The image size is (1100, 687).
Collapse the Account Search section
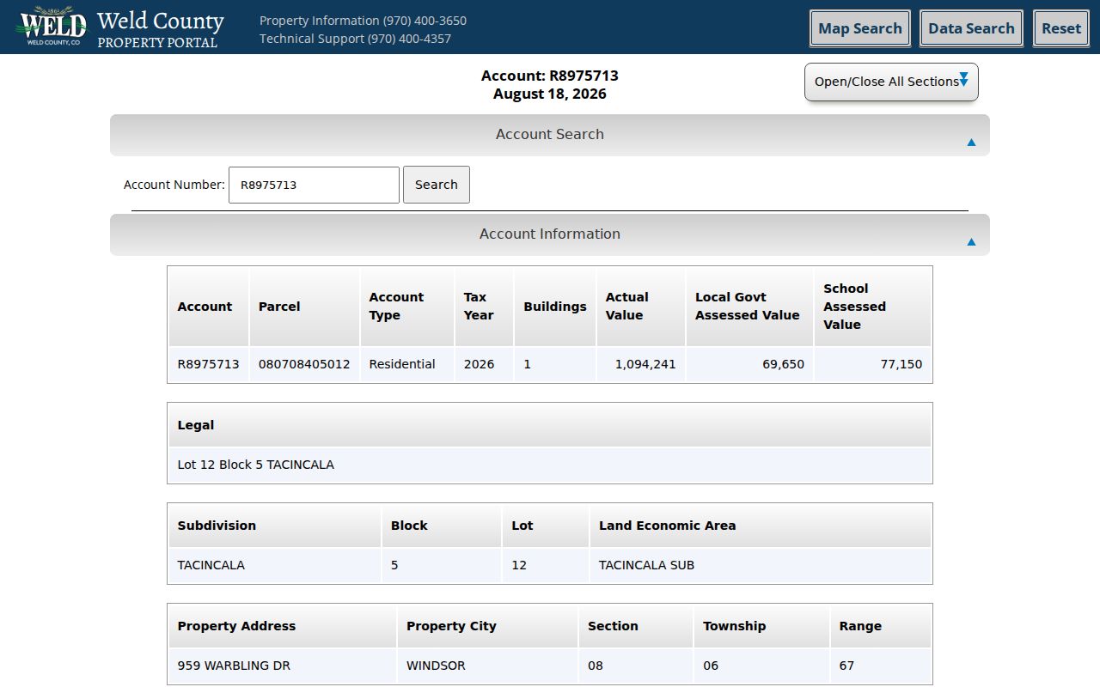[550, 135]
